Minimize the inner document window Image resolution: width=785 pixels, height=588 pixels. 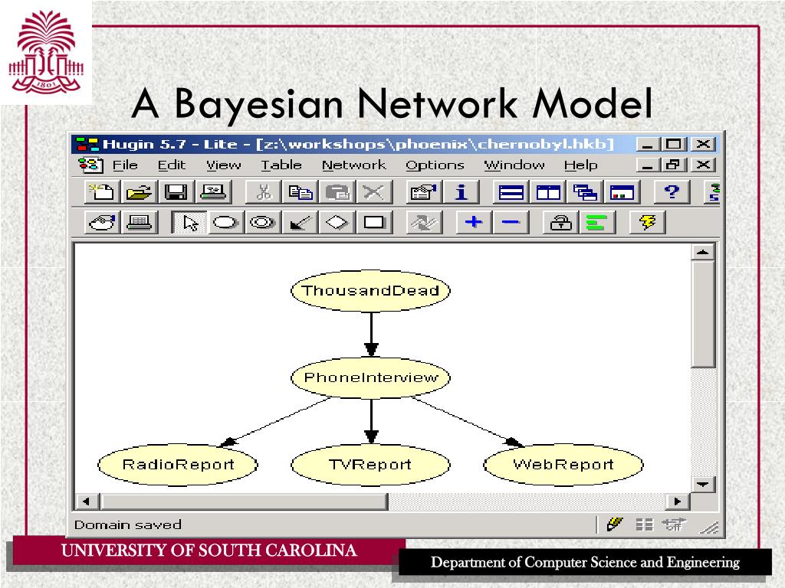point(648,165)
